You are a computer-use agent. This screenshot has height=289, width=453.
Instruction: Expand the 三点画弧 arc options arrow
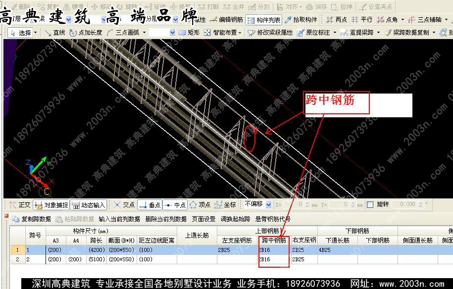click(144, 33)
